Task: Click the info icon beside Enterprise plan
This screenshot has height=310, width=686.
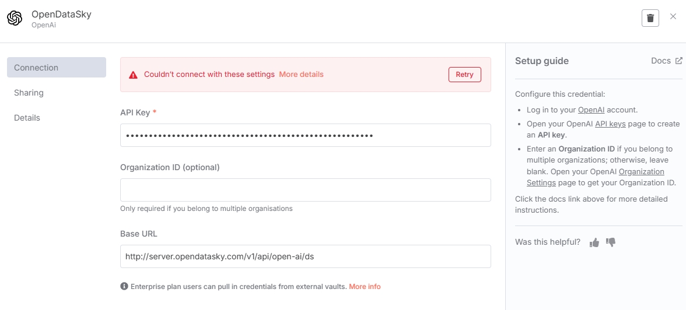Action: [x=124, y=286]
